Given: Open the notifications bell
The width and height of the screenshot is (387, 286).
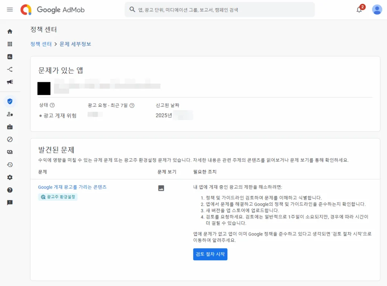Looking at the screenshot, I should point(359,9).
